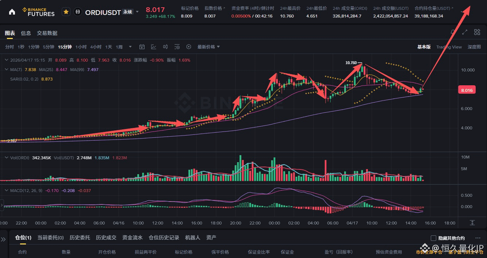
Task: Select the 1小时 timeframe
Action: 81,47
